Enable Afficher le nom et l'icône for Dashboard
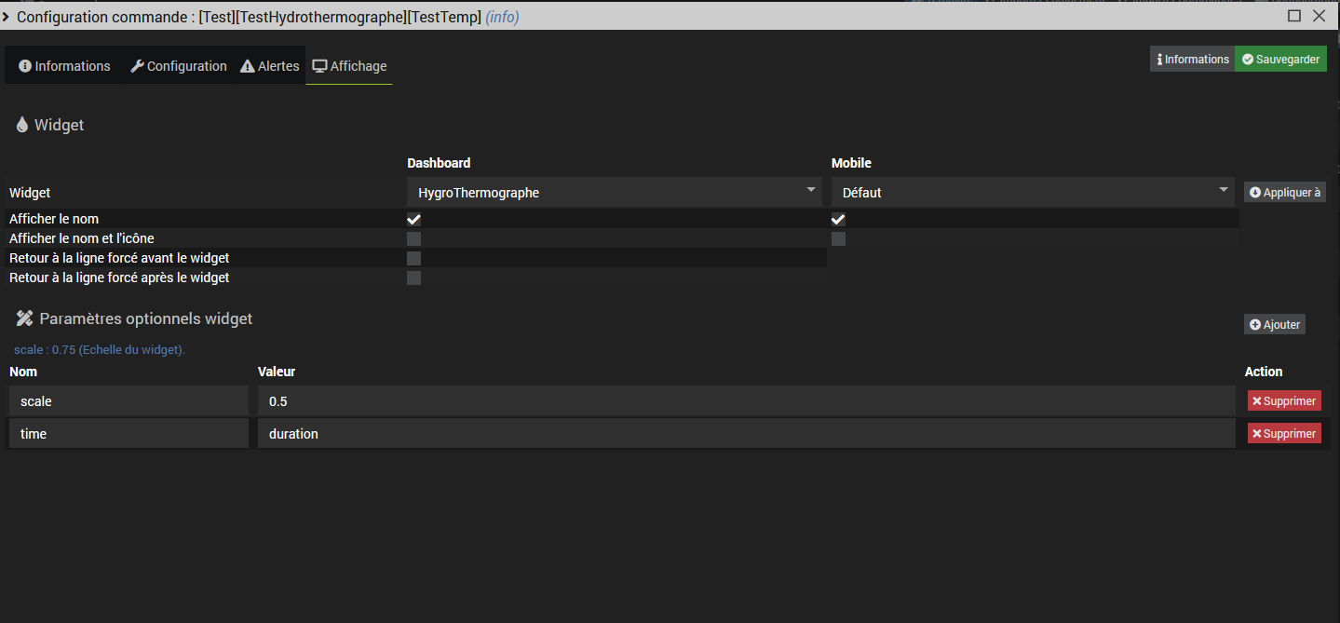 point(414,239)
